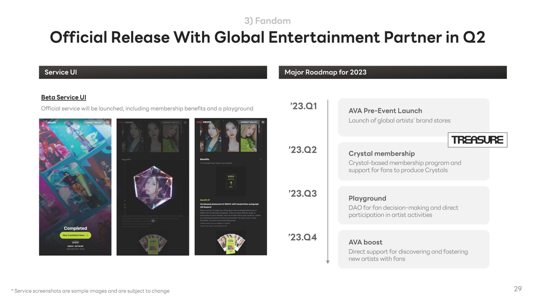Click View Crystallized Items button
The width and height of the screenshot is (534, 300).
coord(75,235)
